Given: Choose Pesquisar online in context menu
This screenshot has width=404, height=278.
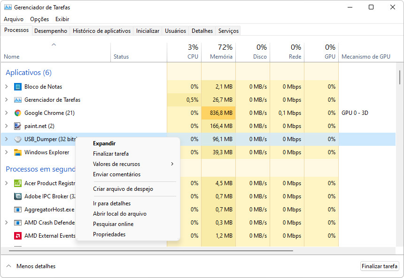Looking at the screenshot, I should (128, 224).
